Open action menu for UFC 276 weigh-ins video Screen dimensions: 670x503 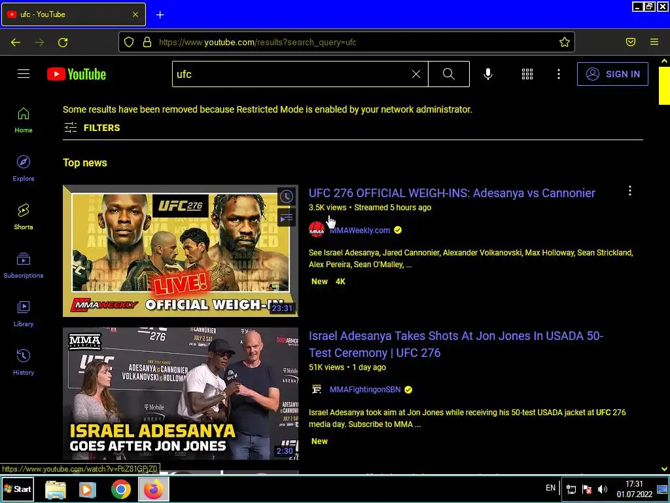pyautogui.click(x=630, y=191)
